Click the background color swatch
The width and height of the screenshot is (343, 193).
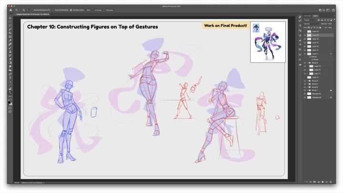point(11,104)
